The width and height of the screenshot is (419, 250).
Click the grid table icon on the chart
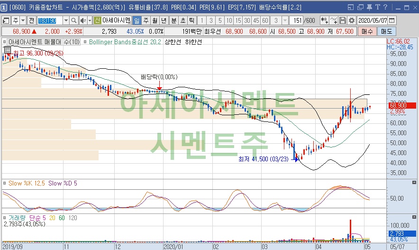pyautogui.click(x=7, y=50)
